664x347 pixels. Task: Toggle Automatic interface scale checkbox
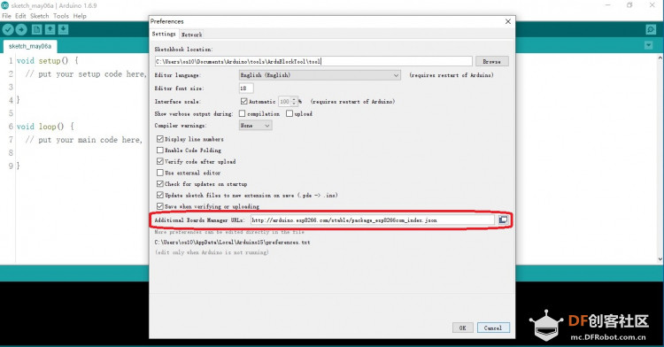(x=244, y=101)
